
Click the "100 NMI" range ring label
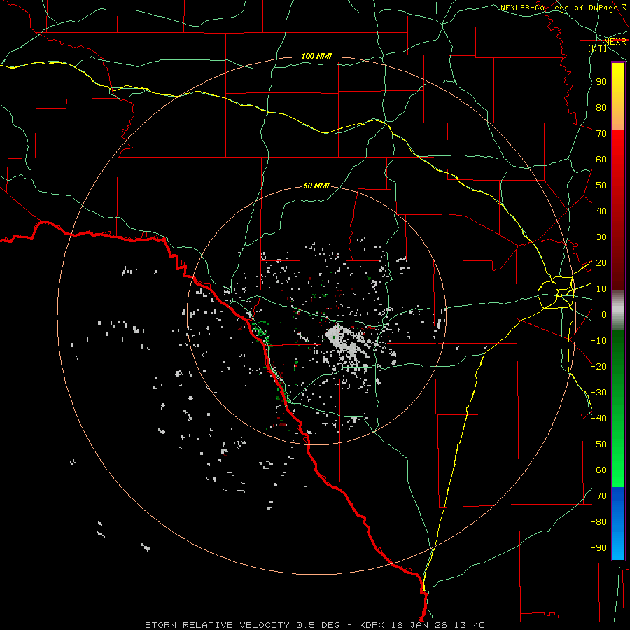(316, 56)
